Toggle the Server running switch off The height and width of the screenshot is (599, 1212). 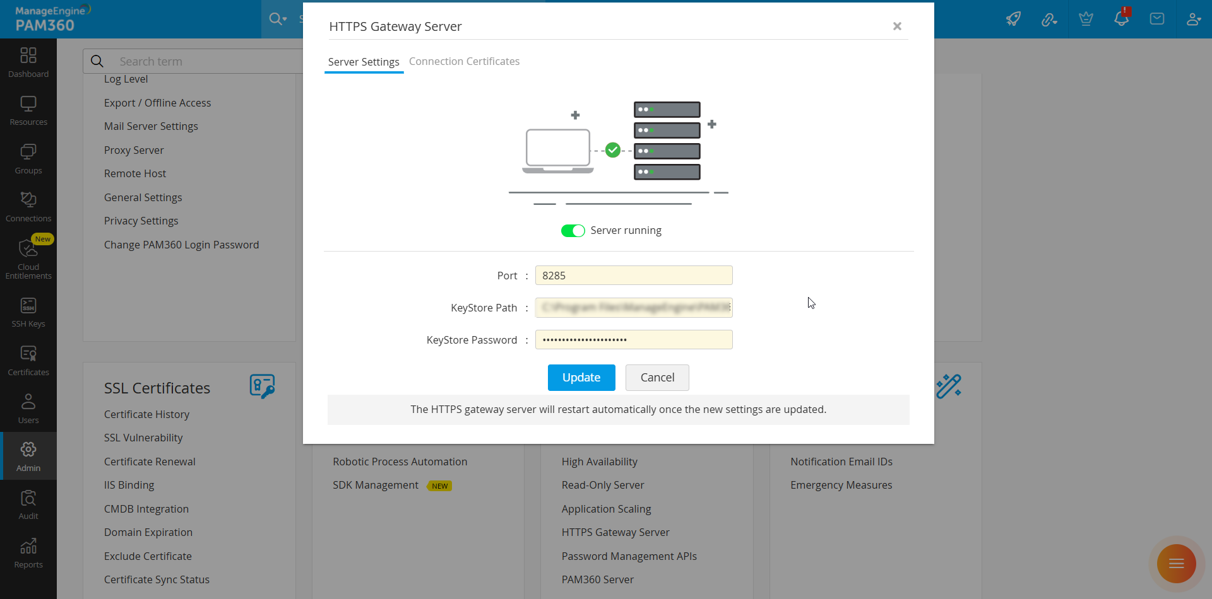[573, 230]
